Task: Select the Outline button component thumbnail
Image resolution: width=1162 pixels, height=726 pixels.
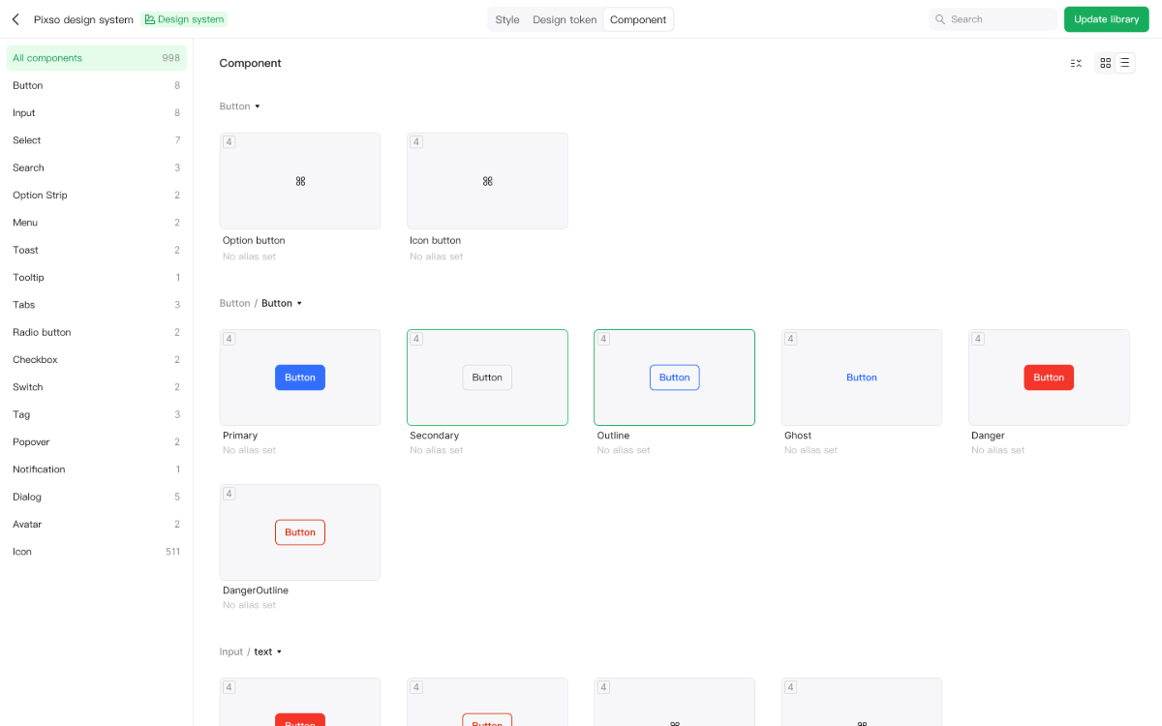Action: 675,378
